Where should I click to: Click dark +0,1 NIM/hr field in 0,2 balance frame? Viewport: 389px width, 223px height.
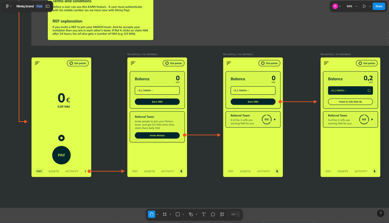(350, 90)
